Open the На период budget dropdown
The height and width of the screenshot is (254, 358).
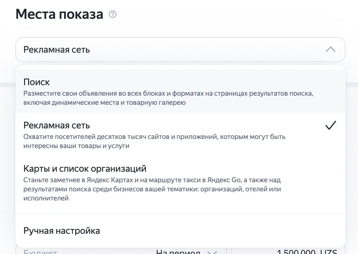(187, 252)
